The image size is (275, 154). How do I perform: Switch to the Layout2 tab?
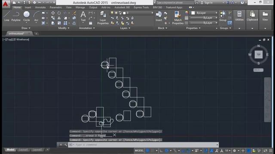(x=37, y=150)
